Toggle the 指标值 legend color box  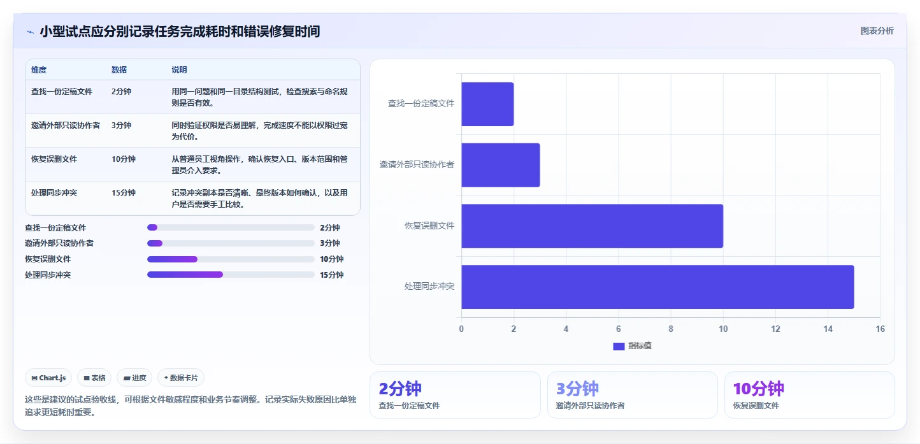coord(619,346)
